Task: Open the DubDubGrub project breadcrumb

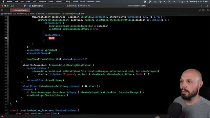Action: click(x=7, y=14)
